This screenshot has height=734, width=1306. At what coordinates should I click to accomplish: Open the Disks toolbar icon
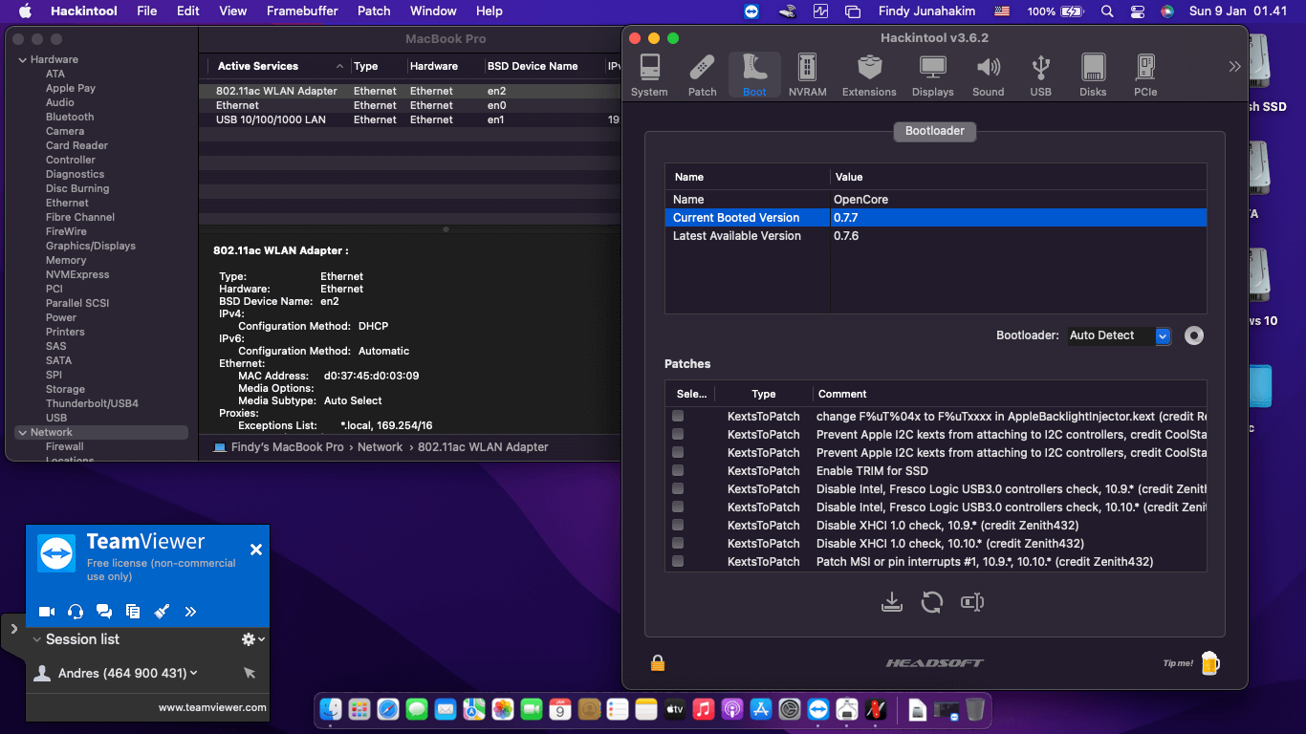pos(1093,76)
